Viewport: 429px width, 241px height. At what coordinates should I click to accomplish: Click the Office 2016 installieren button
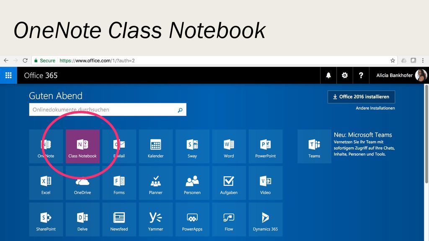361,97
